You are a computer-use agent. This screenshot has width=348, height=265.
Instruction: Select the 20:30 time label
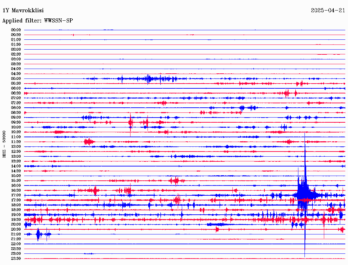16,229
